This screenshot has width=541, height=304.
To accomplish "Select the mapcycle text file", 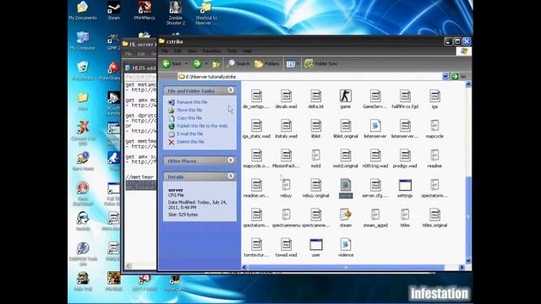I will [434, 129].
